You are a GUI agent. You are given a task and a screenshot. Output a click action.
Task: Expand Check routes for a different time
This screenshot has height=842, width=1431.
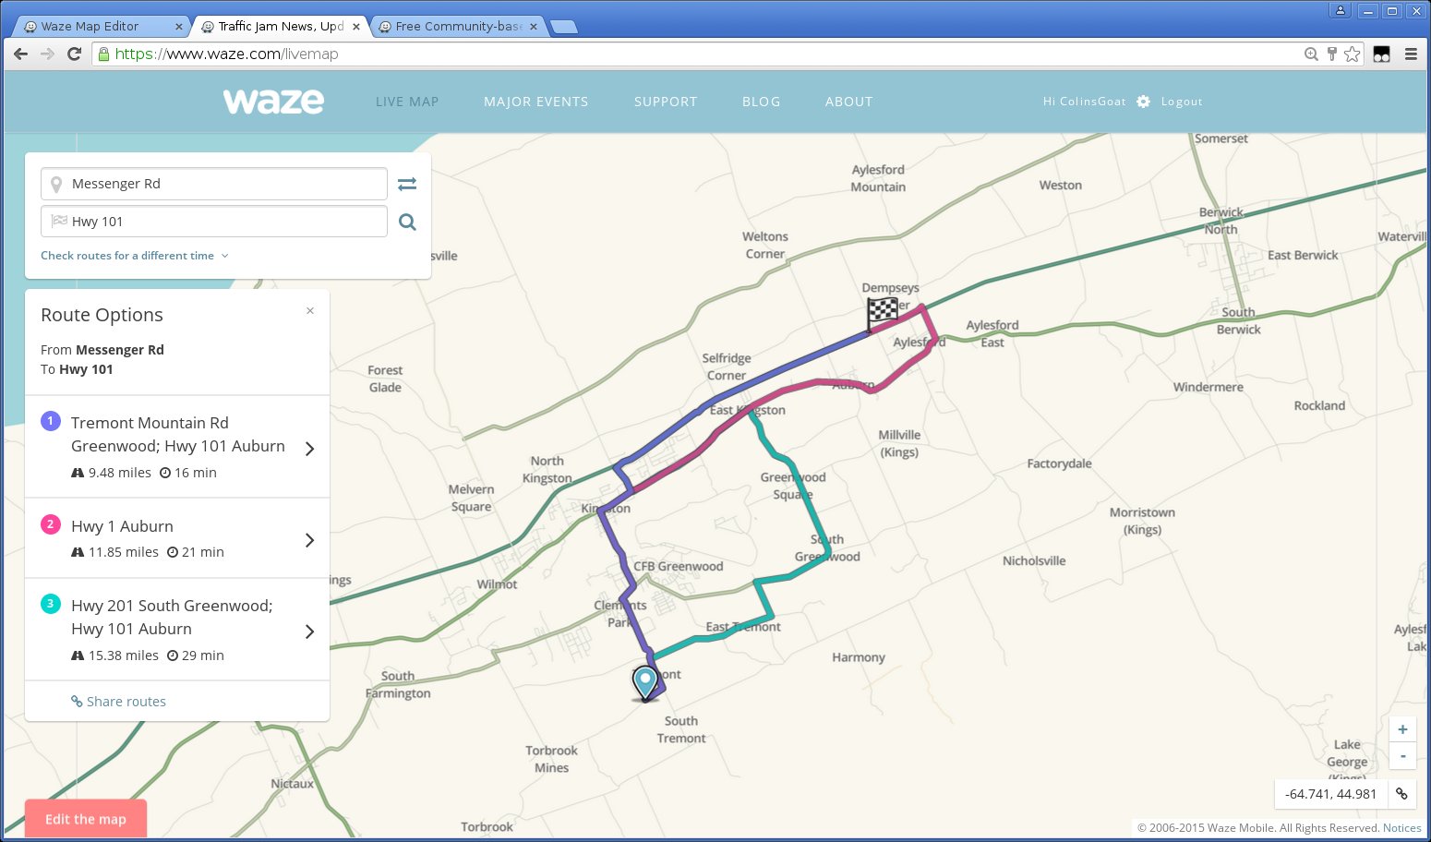134,256
